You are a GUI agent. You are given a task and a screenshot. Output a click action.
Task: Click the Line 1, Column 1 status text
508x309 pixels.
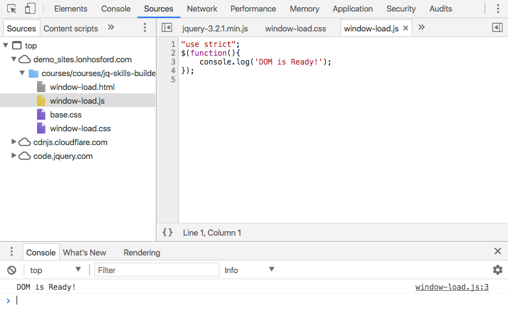tap(212, 233)
